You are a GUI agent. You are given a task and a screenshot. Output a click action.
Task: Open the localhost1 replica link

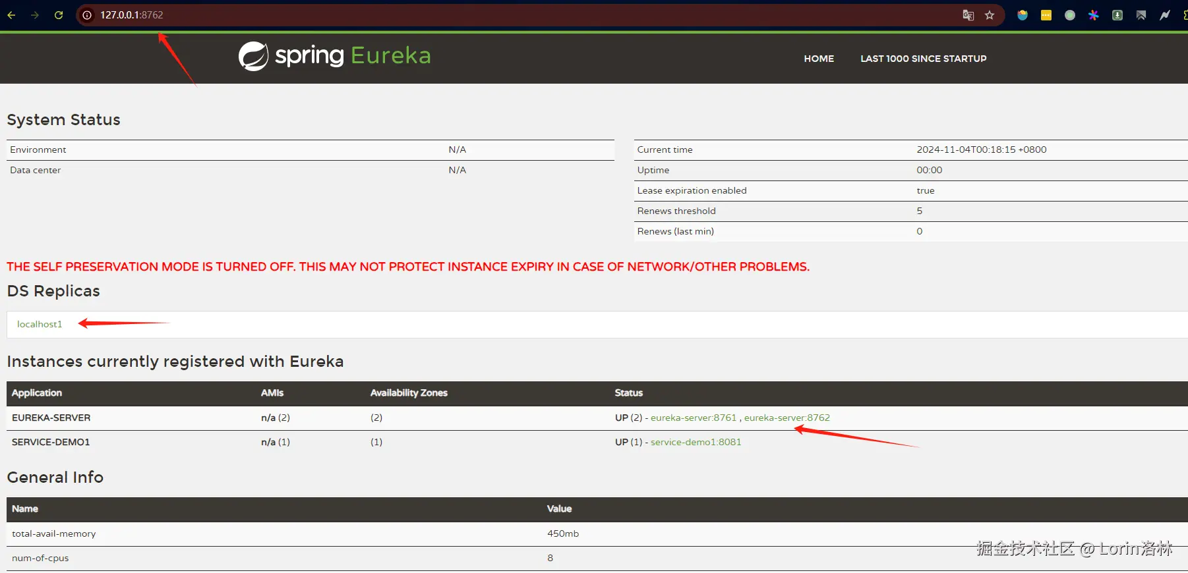(40, 324)
